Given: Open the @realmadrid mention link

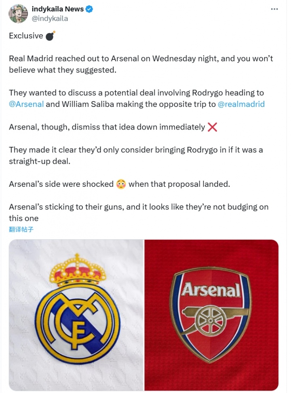Looking at the screenshot, I should [x=241, y=104].
